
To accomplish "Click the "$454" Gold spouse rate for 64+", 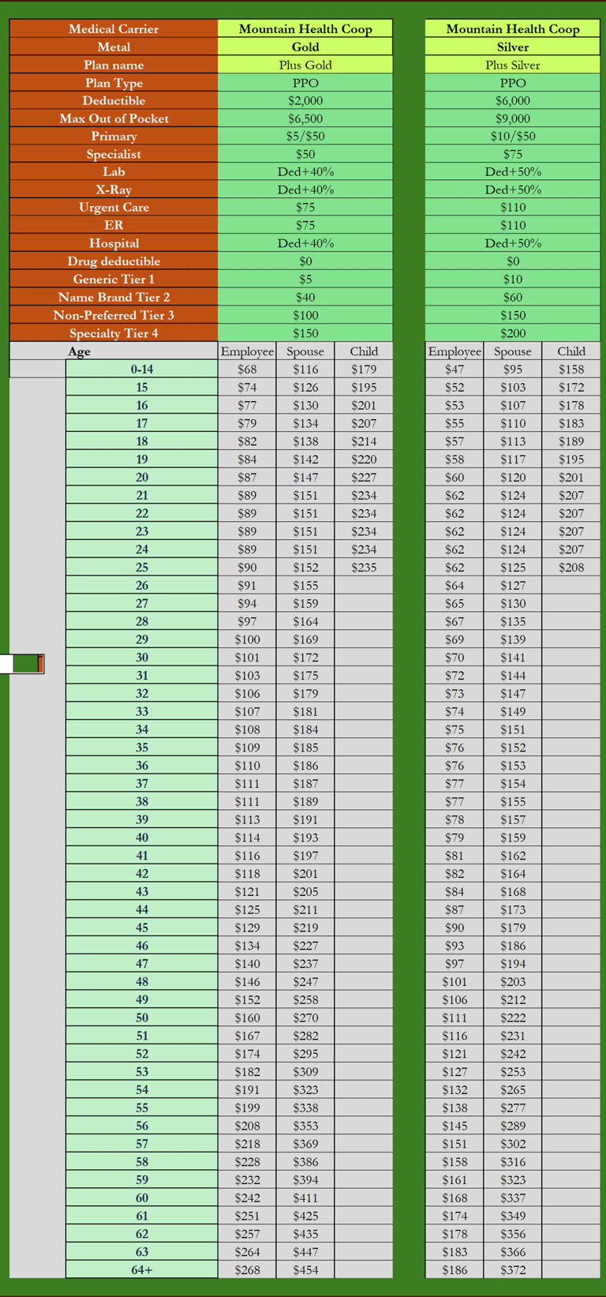I will (x=305, y=1270).
